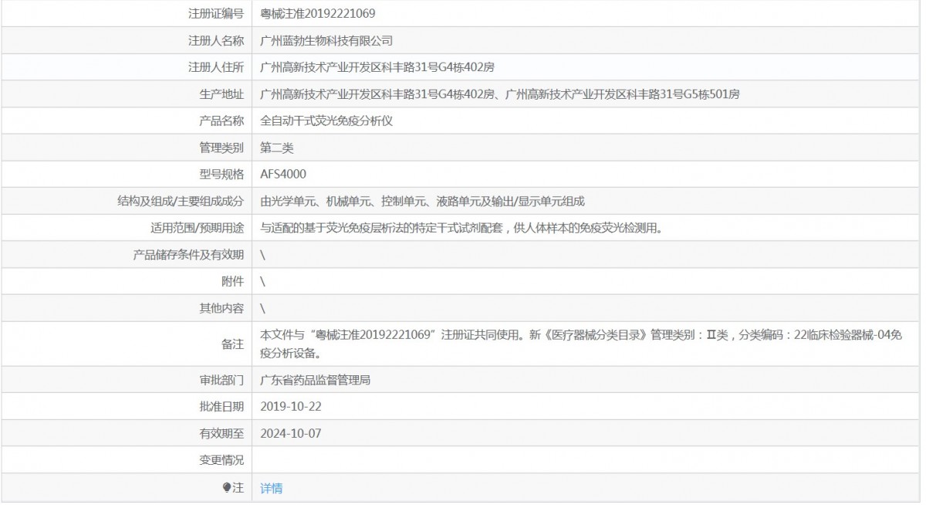
Task: Select company name 广州蓝勃生物科技有限公司
Action: click(x=327, y=40)
